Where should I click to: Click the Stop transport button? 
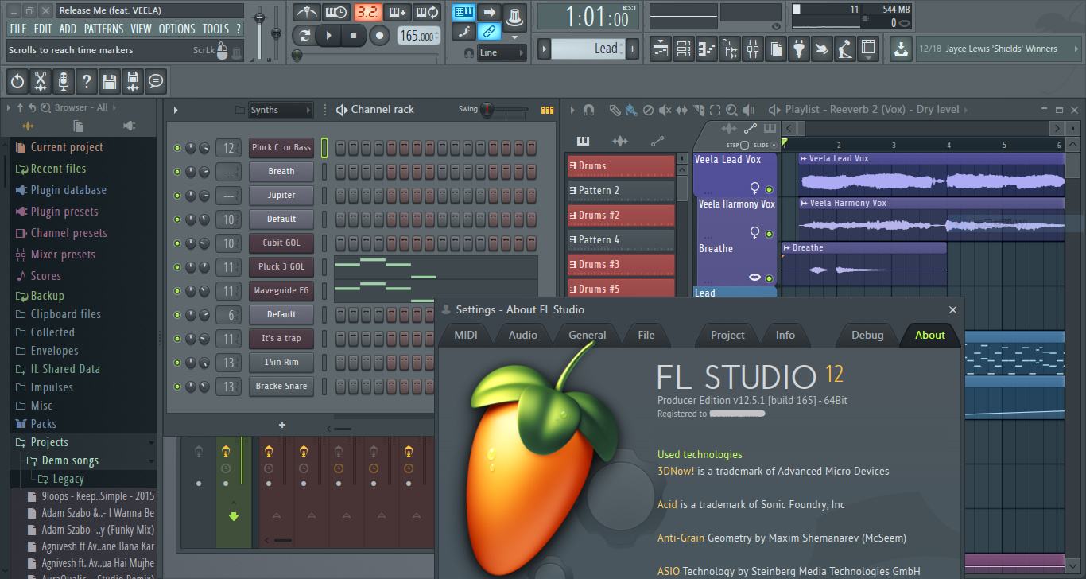(x=354, y=35)
